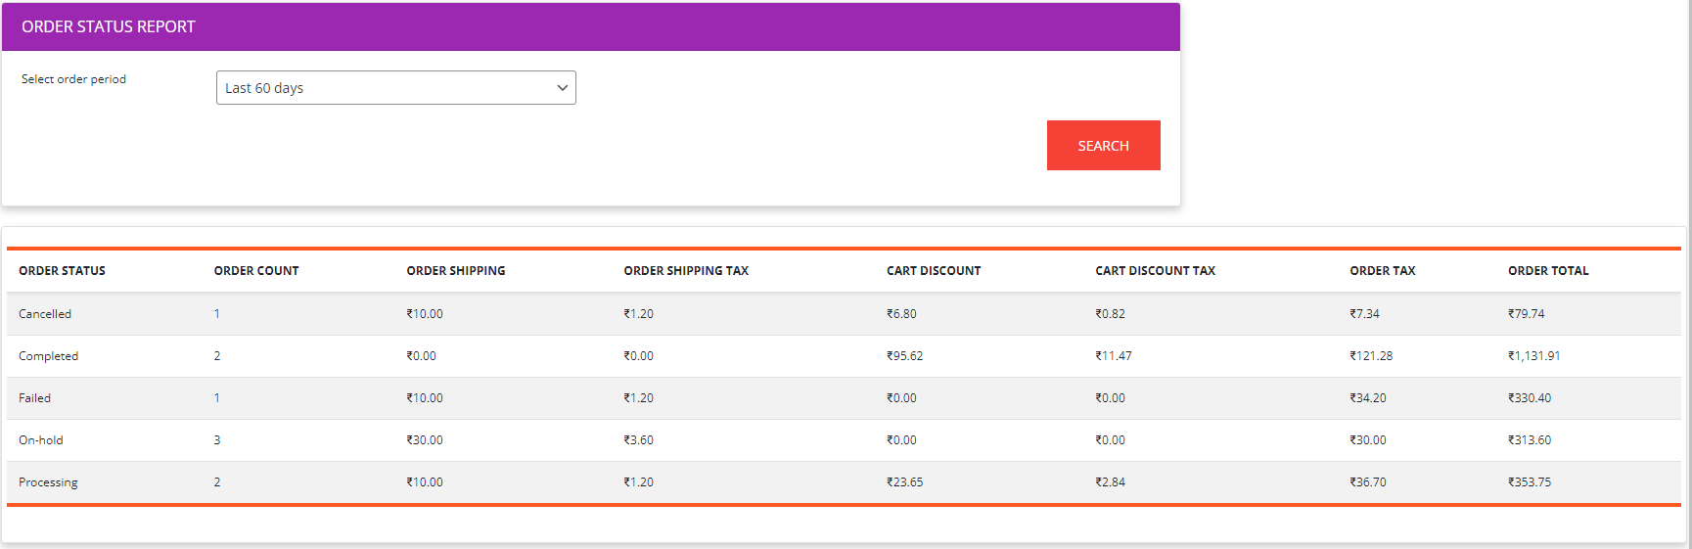The image size is (1692, 549).
Task: Open the Cancelled order count link
Action: 217,314
